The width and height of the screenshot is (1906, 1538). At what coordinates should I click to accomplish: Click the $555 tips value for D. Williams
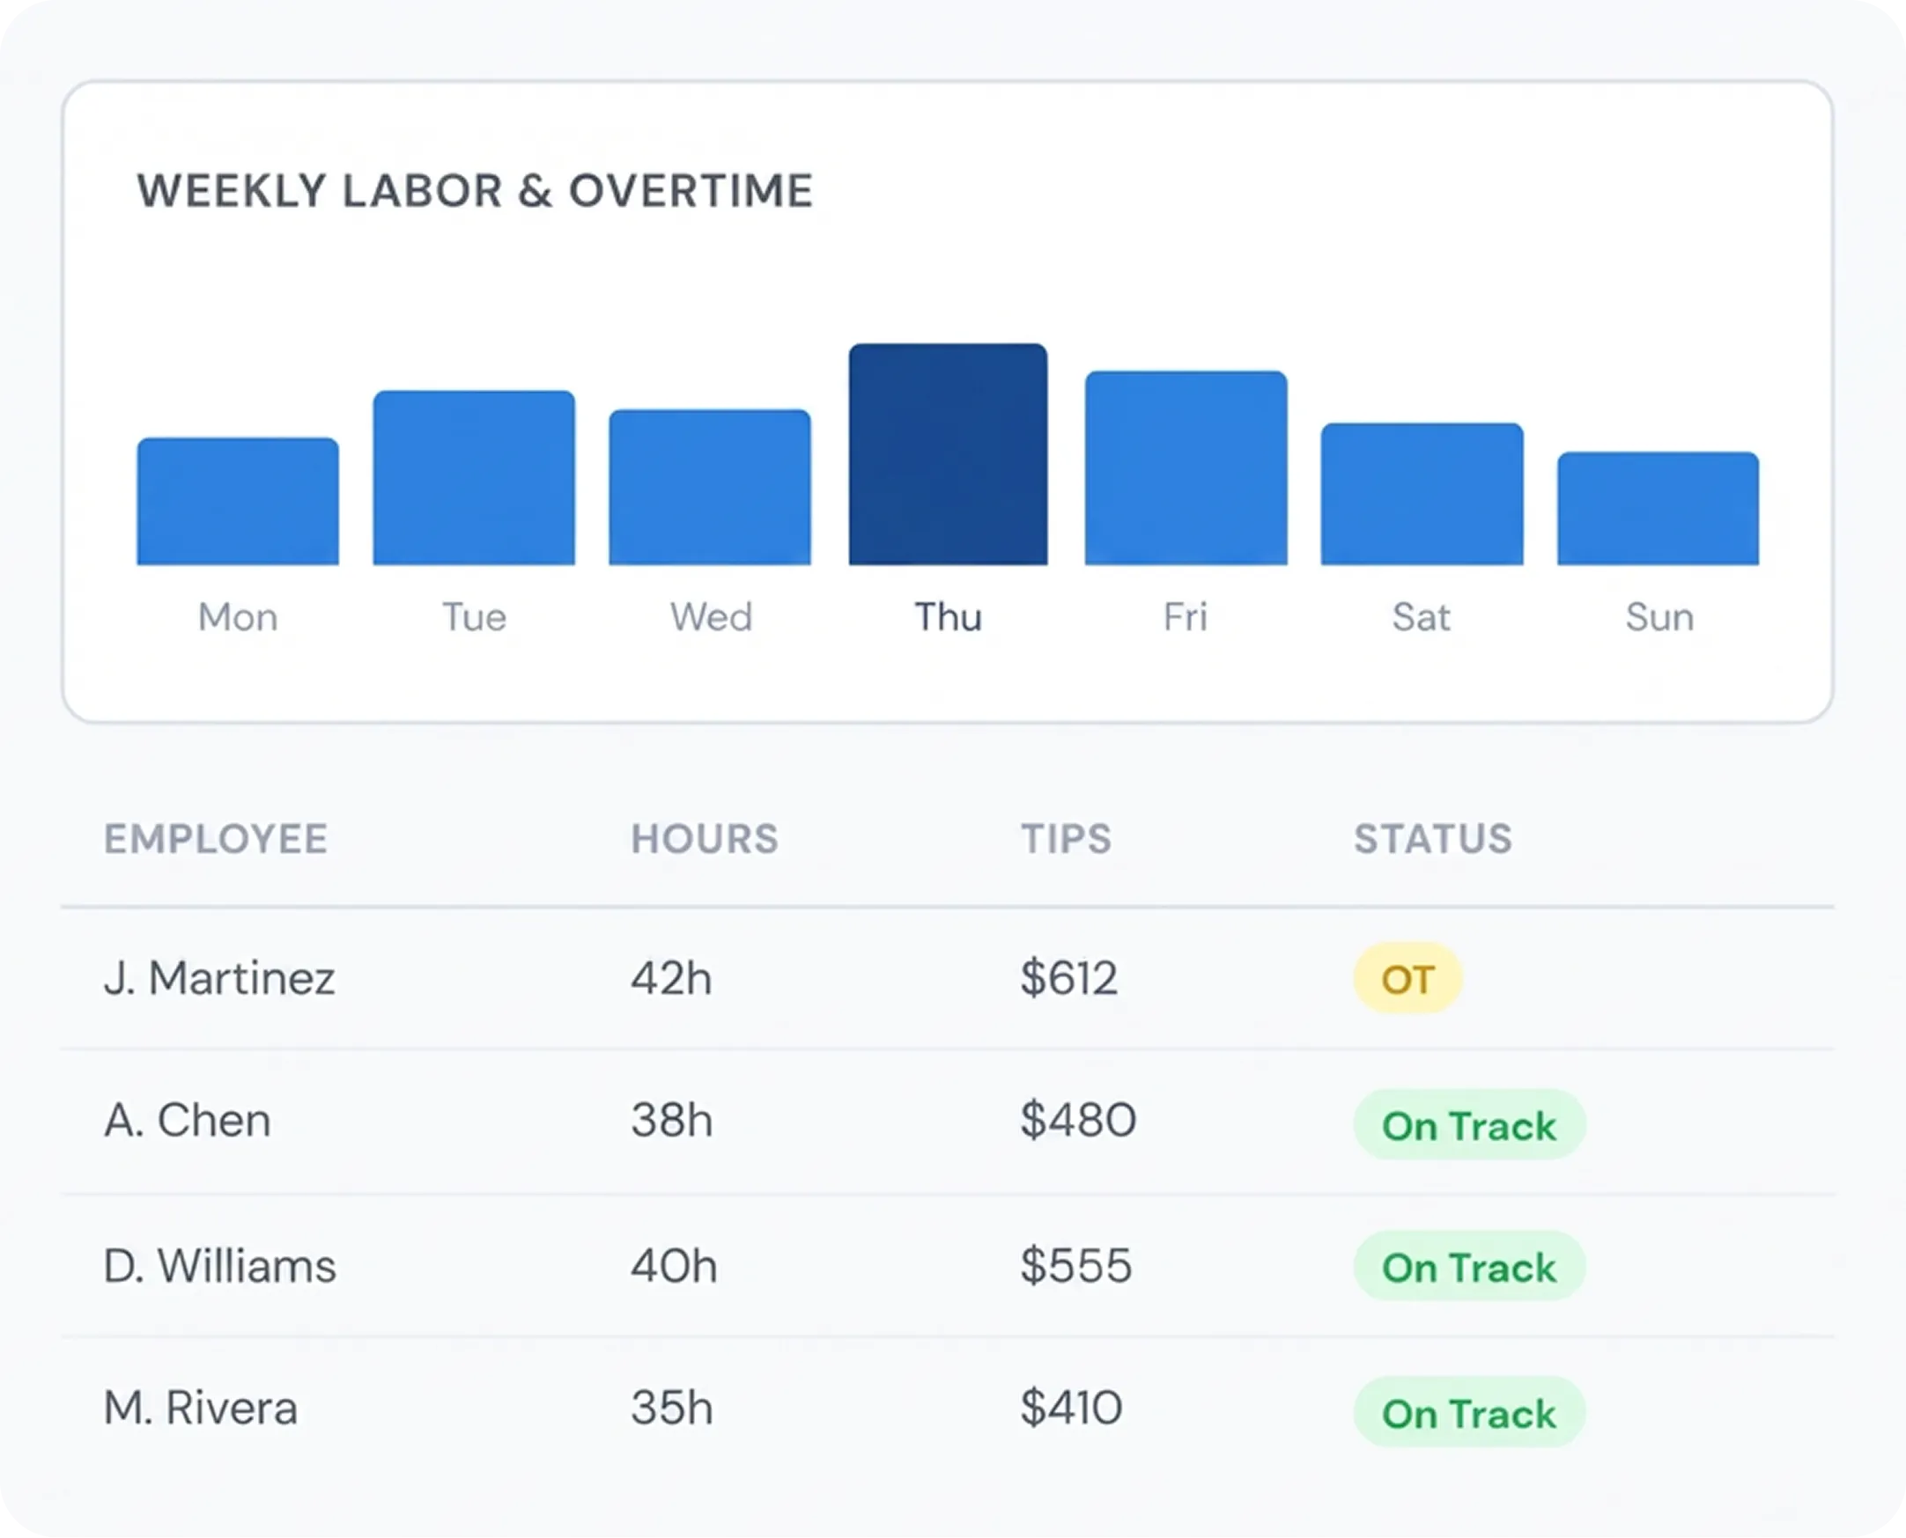coord(1075,1267)
